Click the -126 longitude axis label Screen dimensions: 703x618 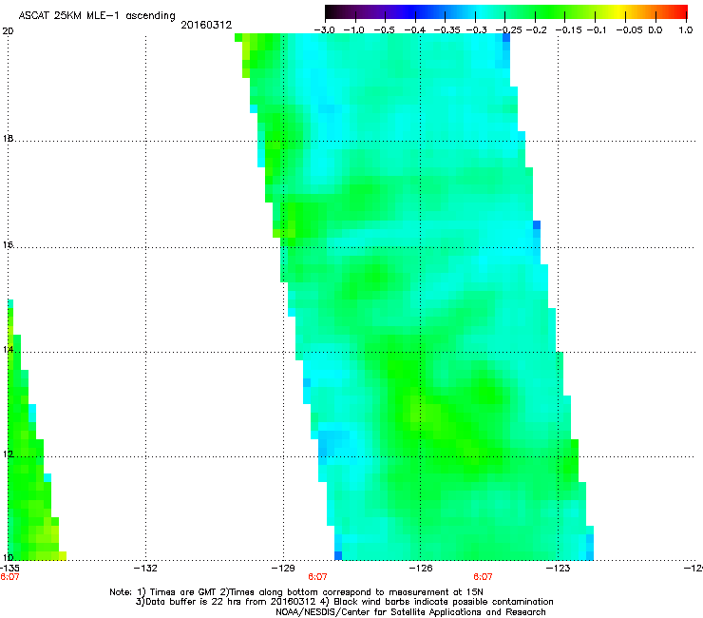click(x=421, y=569)
